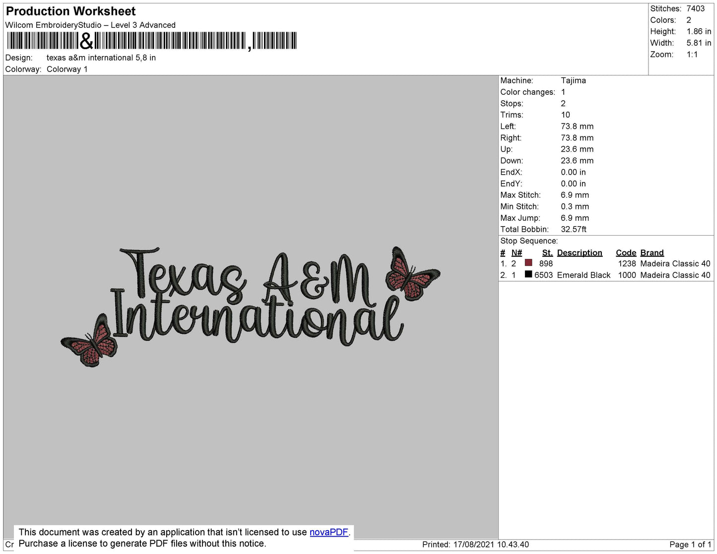This screenshot has height=554, width=717.
Task: Click Madeira Classic 40 in row 2
Action: [675, 275]
